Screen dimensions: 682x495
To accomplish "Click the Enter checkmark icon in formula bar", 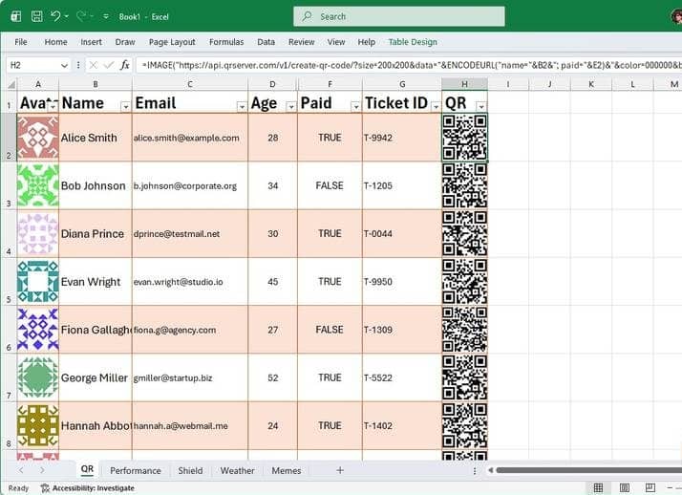I will (109, 65).
